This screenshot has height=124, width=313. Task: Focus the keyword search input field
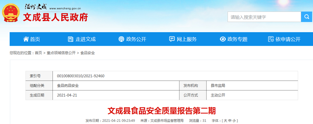pyautogui.click(x=264, y=17)
